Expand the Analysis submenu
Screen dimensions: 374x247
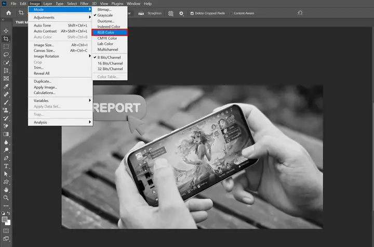(60, 122)
